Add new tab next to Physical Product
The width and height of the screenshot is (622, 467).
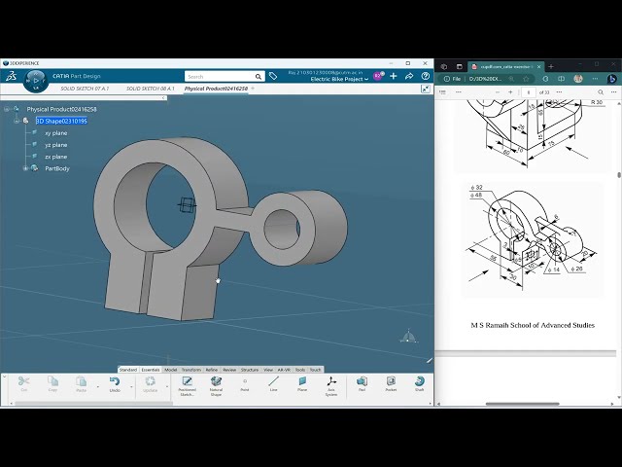pos(253,89)
